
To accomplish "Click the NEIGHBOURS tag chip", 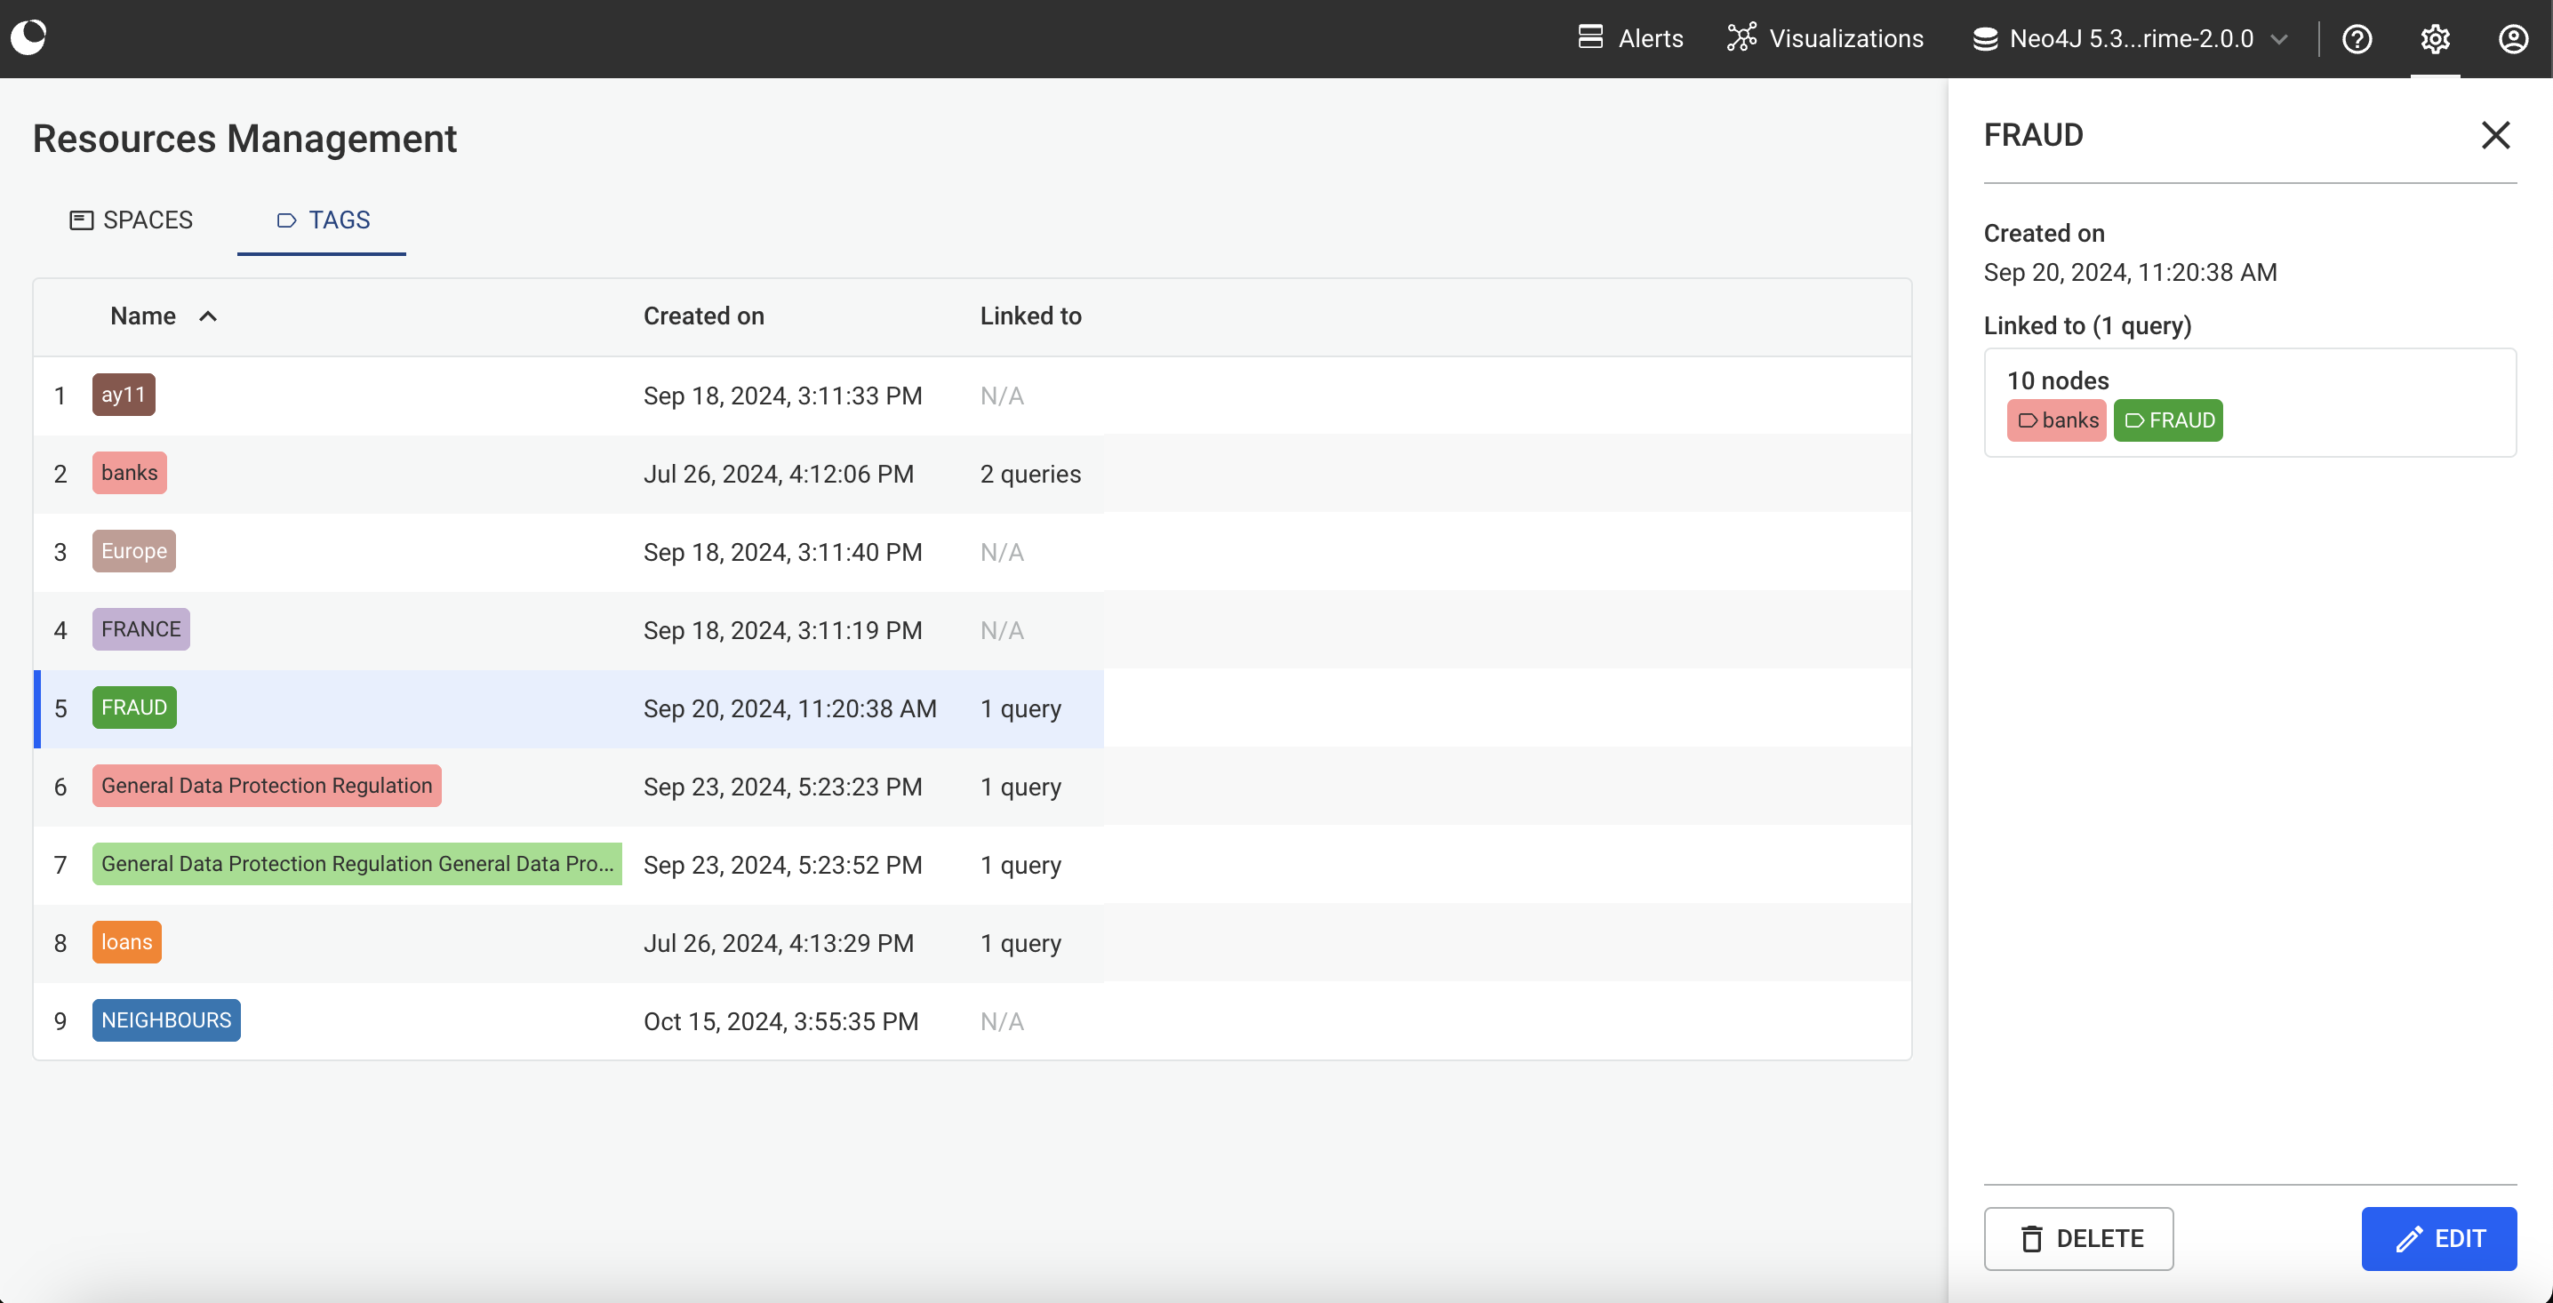I will [x=165, y=1019].
